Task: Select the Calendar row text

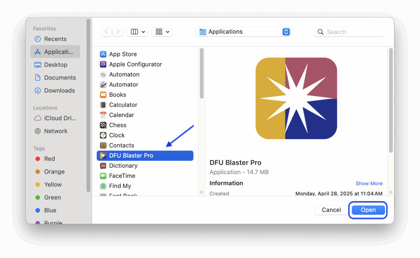Action: coord(121,115)
